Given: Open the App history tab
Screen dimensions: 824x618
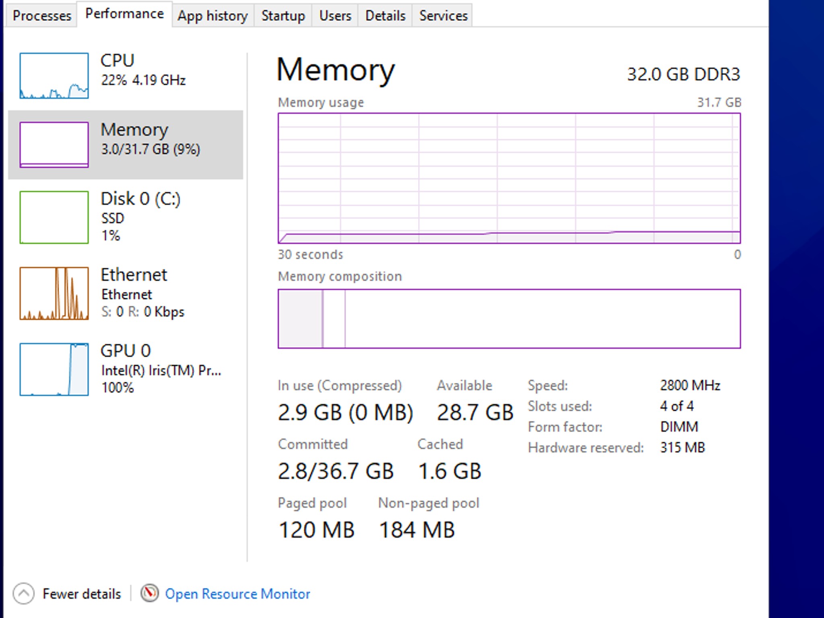Looking at the screenshot, I should coord(213,16).
